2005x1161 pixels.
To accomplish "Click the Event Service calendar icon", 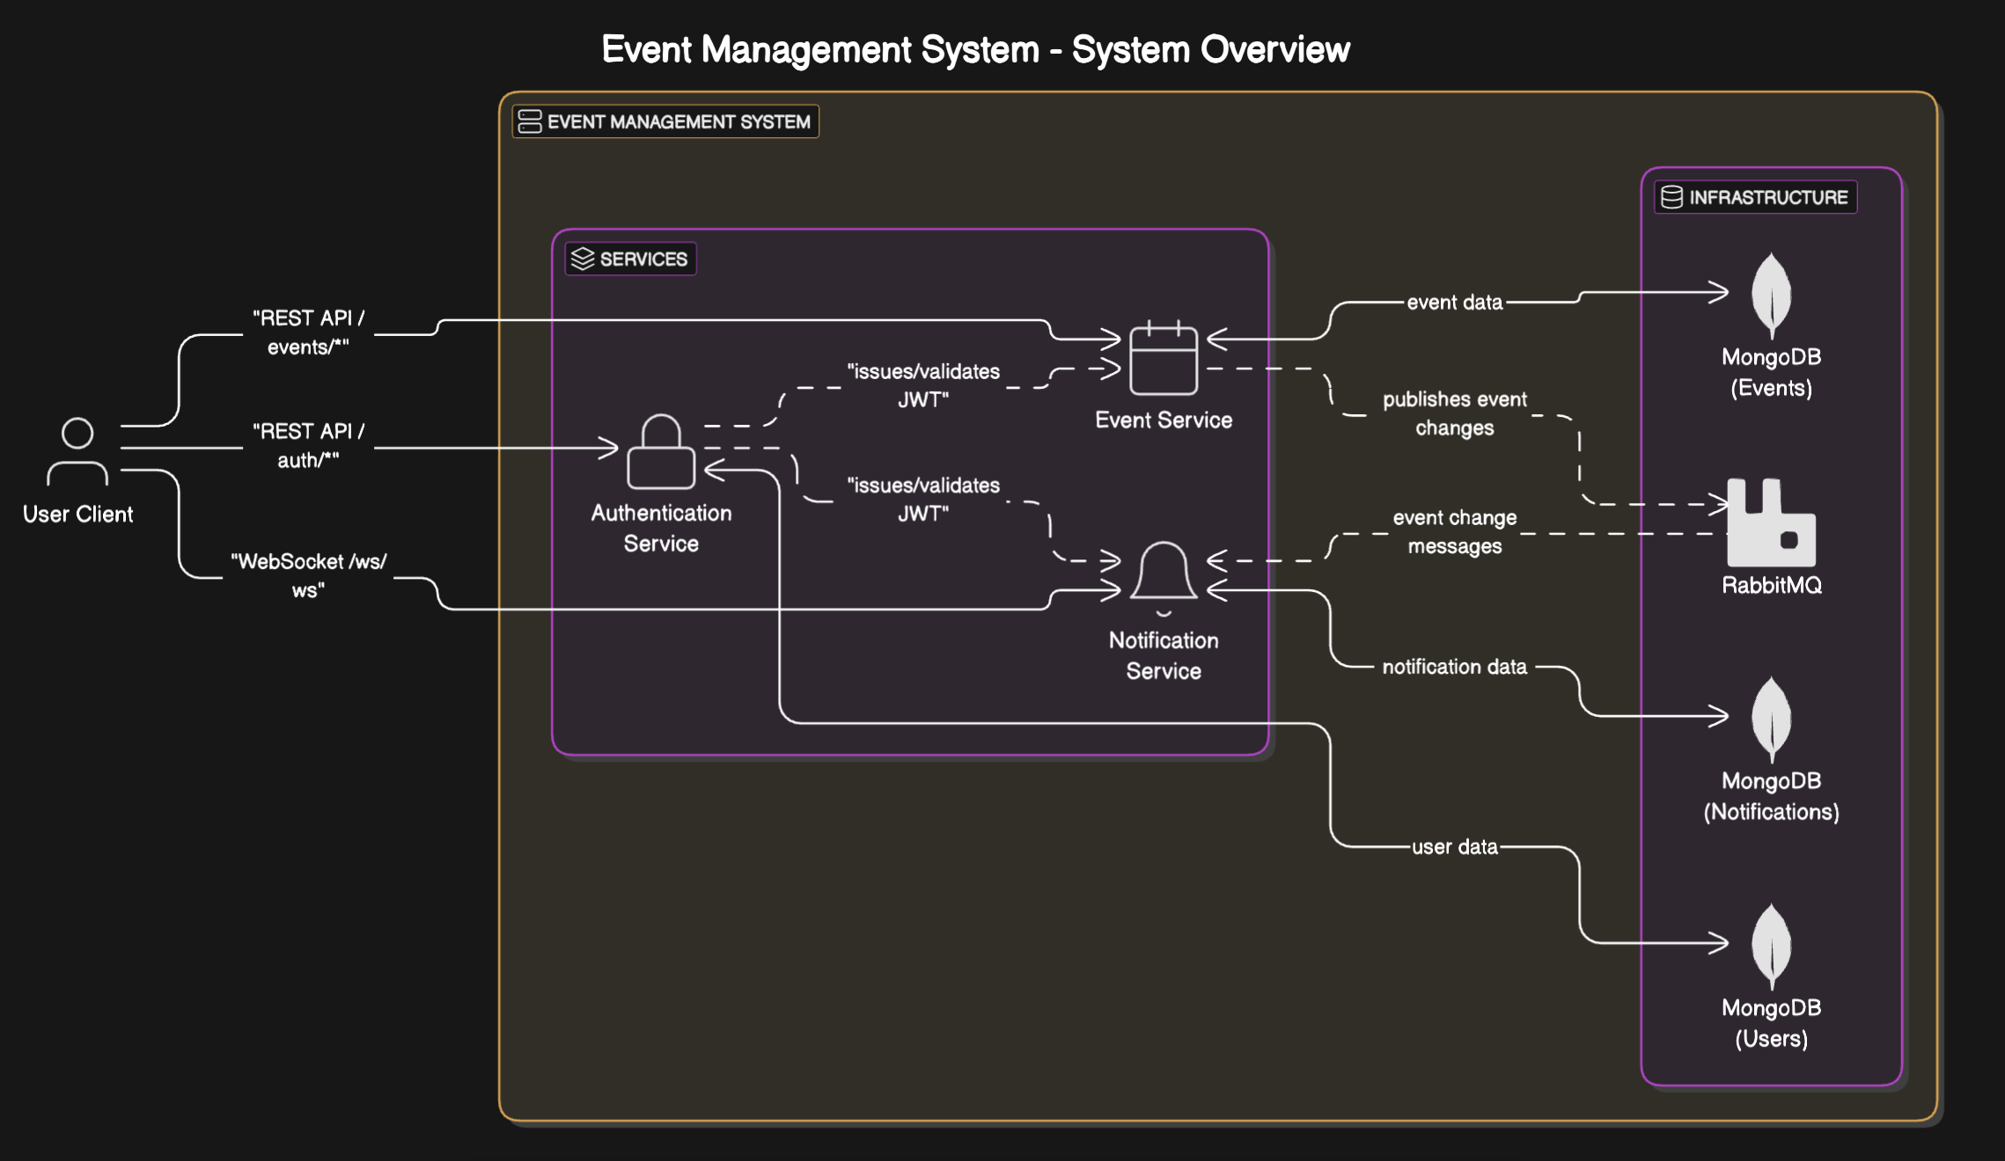I will point(1164,358).
